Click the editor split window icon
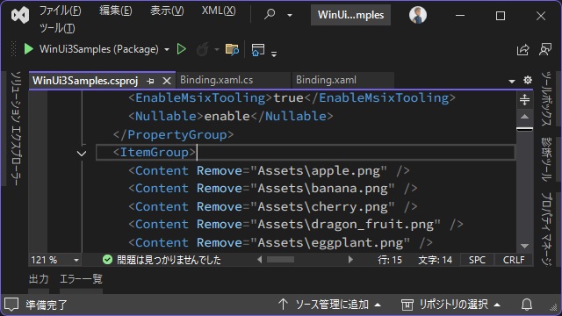 524,99
